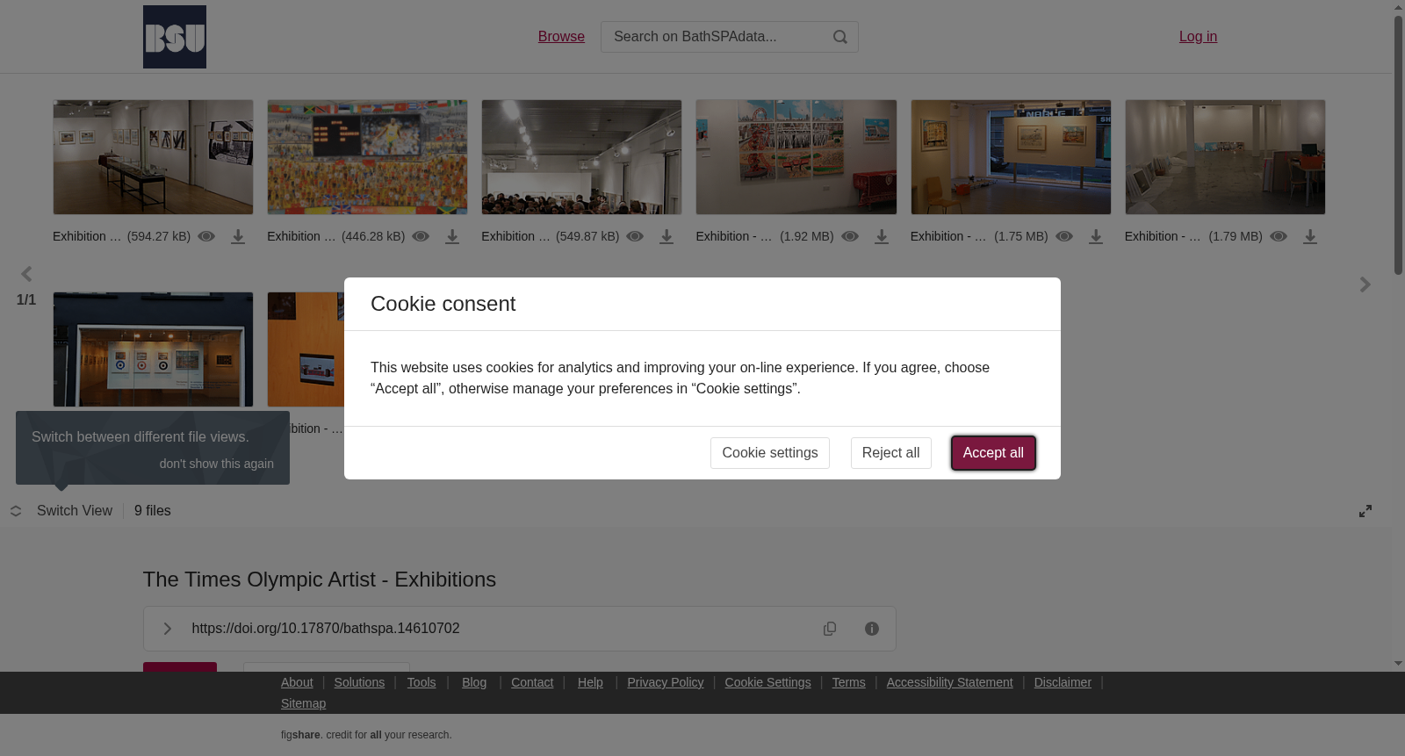This screenshot has width=1405, height=756.
Task: Click the search magnifier icon
Action: (840, 37)
